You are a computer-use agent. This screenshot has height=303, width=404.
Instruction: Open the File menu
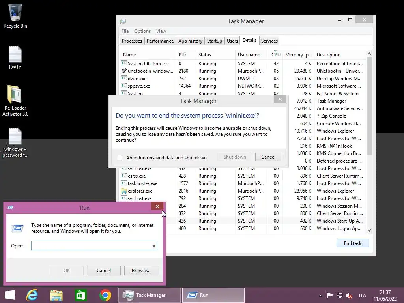125,31
